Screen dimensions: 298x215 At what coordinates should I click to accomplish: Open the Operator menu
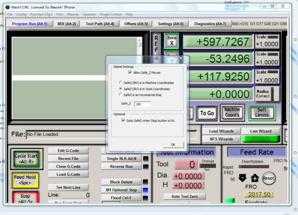tap(89, 14)
